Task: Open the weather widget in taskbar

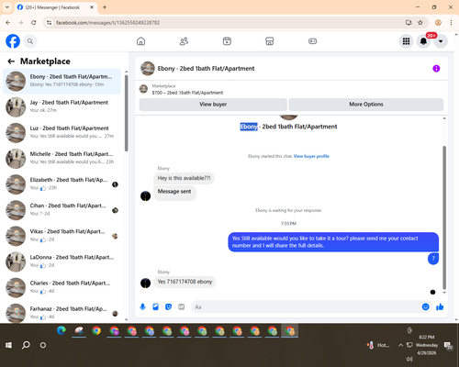Action: click(x=378, y=345)
